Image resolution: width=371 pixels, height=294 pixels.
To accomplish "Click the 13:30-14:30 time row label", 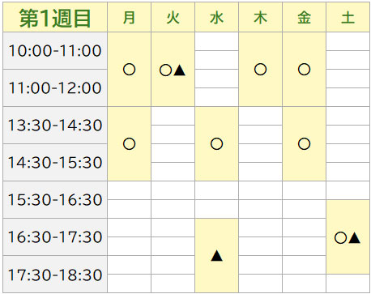I will coord(55,126).
